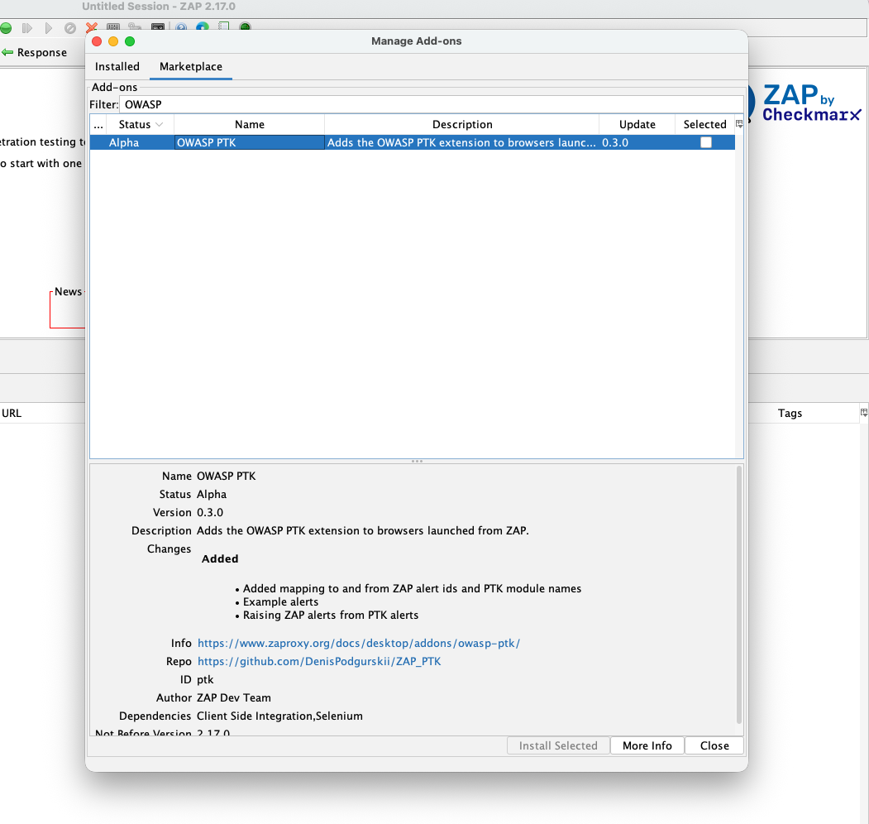Open the Selected column header options icon
Screen dimensions: 869x824
tap(738, 124)
